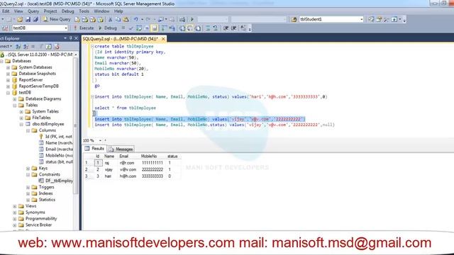Open the Tools menu
Viewport: 454px width, 255px height.
(x=84, y=11)
